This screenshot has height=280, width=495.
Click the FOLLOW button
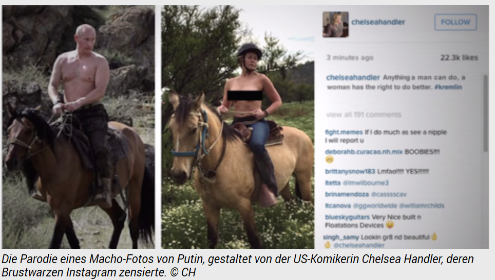[455, 22]
